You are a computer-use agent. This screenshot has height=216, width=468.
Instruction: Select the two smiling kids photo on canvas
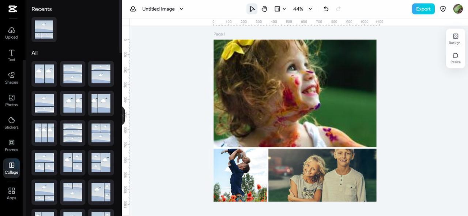pyautogui.click(x=322, y=175)
